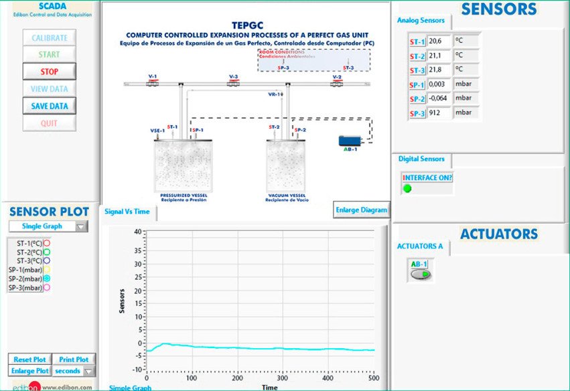Toggle SP-2(mbar) cyan plot indicator
This screenshot has width=570, height=391.
coord(47,279)
